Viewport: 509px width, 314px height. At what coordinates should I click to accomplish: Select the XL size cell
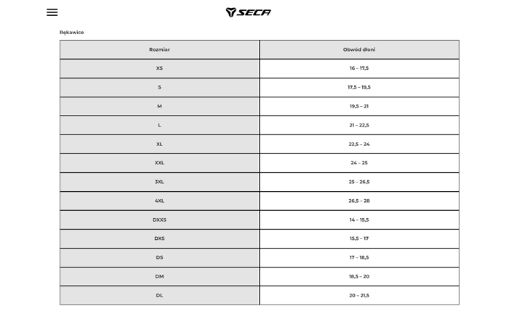tap(159, 144)
